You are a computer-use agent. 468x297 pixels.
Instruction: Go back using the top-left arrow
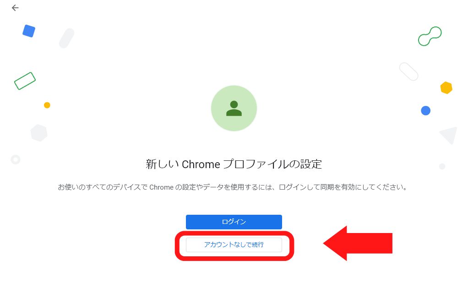click(15, 8)
